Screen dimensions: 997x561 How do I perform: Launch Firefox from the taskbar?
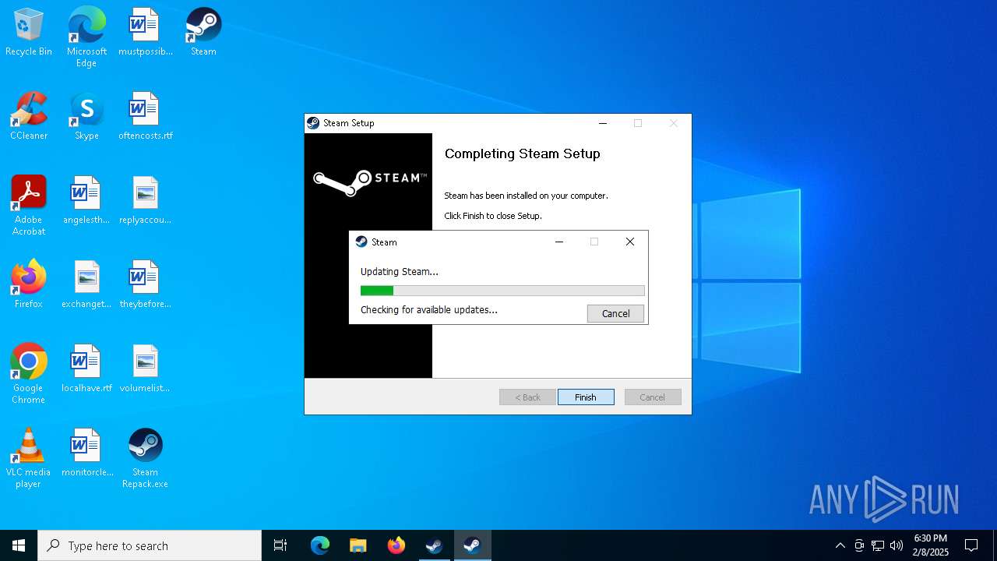[396, 545]
